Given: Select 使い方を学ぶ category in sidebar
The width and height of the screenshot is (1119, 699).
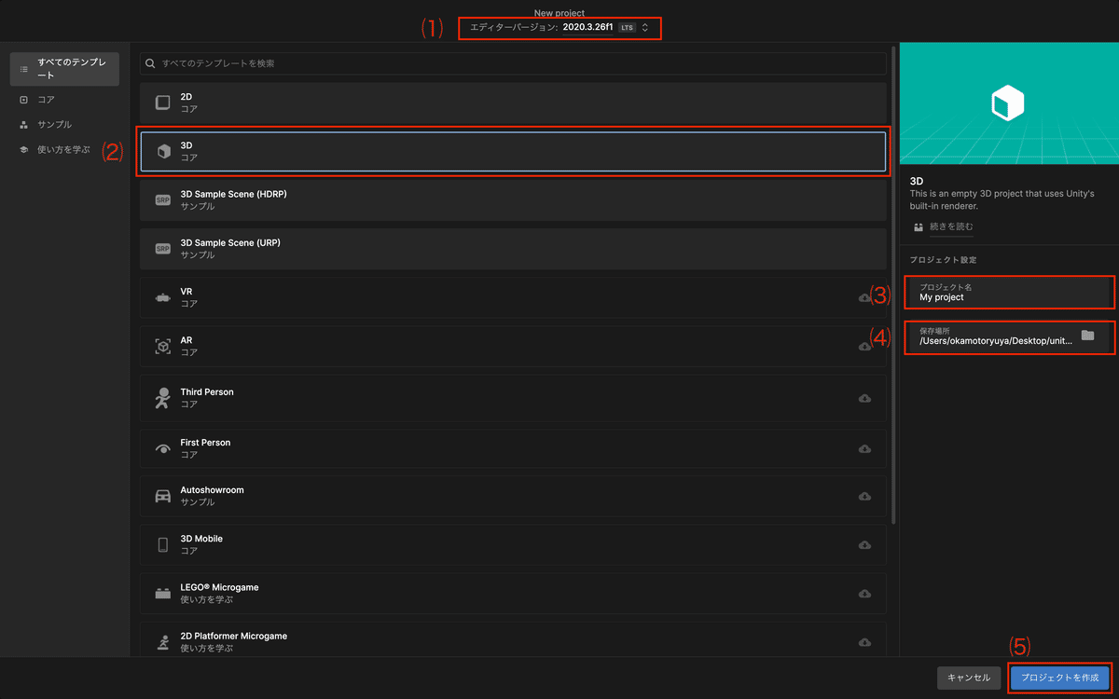Looking at the screenshot, I should [x=64, y=149].
